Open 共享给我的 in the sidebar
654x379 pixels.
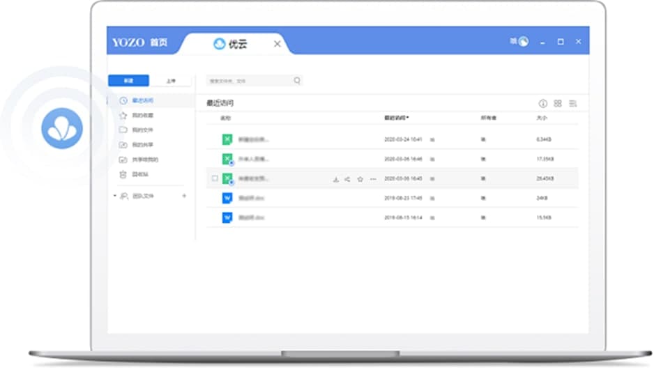139,160
